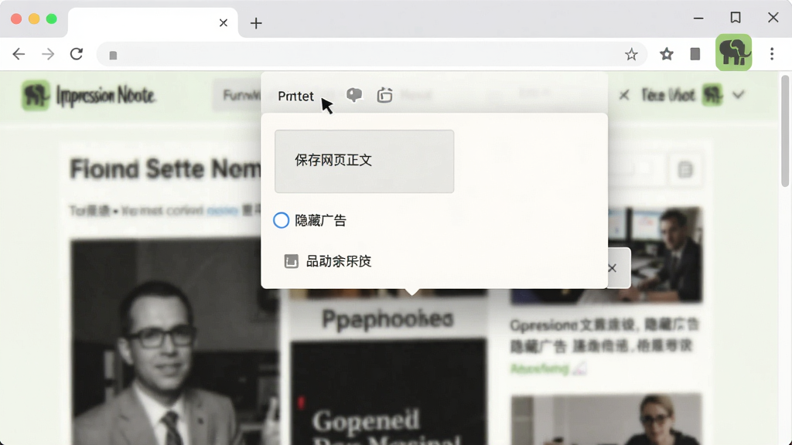The image size is (792, 445).
Task: Open the Funw tab in site header
Action: pyautogui.click(x=241, y=95)
